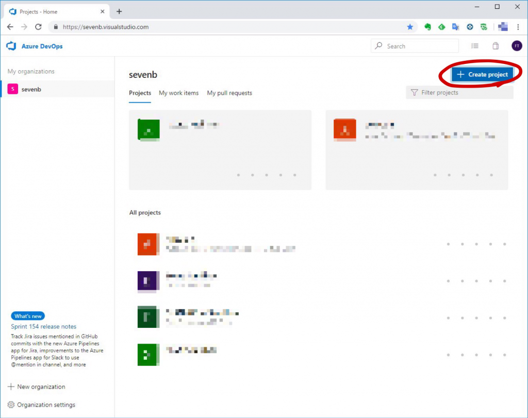Open the Chrome profile icon next to menu
This screenshot has width=528, height=418.
(503, 27)
